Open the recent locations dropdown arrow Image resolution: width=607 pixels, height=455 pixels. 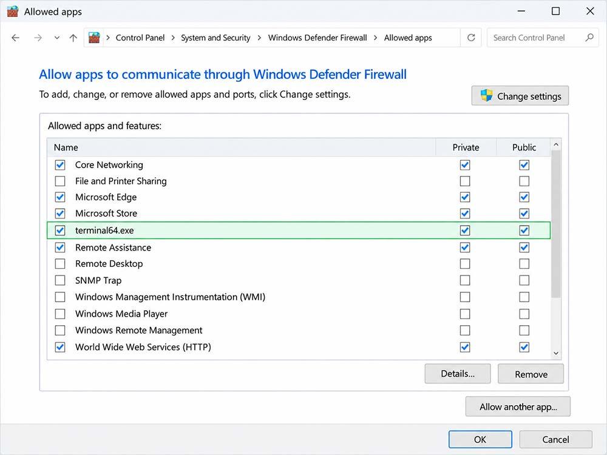click(x=57, y=38)
